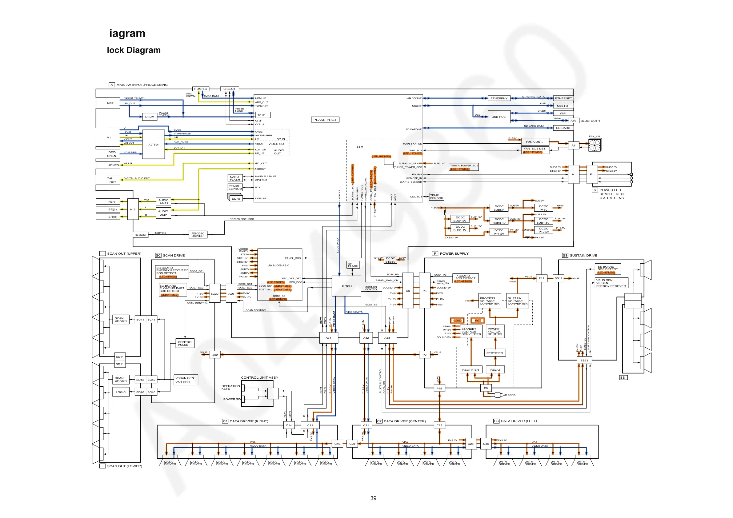
Task: Select the ANALOG-ASIC block label
Action: [279, 265]
